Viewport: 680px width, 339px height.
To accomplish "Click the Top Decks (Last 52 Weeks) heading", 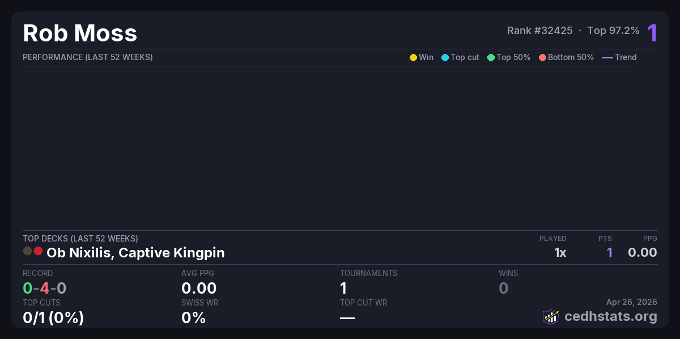I will [80, 239].
